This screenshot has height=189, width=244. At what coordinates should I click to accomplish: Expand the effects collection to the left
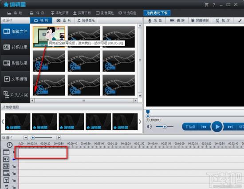tap(3, 122)
